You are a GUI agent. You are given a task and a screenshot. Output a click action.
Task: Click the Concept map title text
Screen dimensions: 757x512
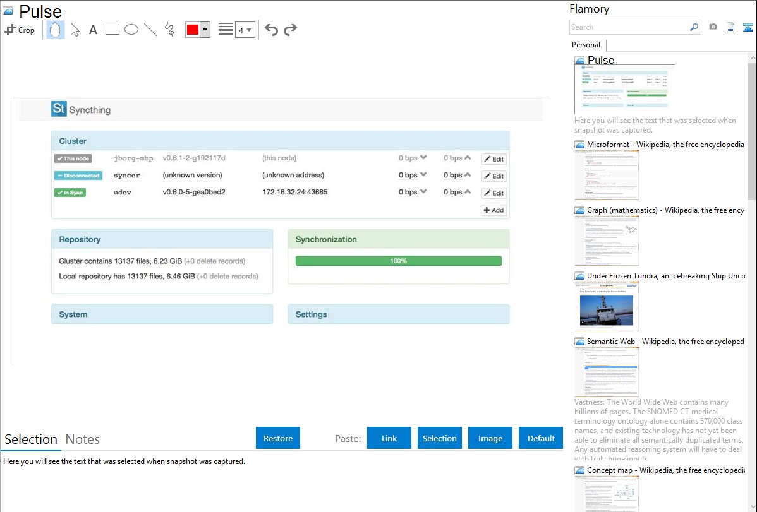tap(665, 470)
